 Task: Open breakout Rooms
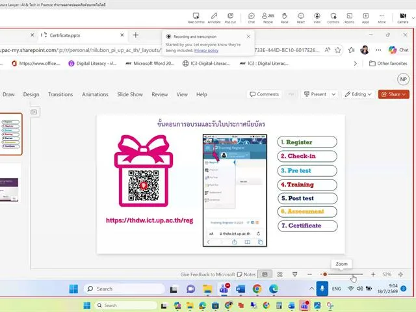tap(350, 18)
